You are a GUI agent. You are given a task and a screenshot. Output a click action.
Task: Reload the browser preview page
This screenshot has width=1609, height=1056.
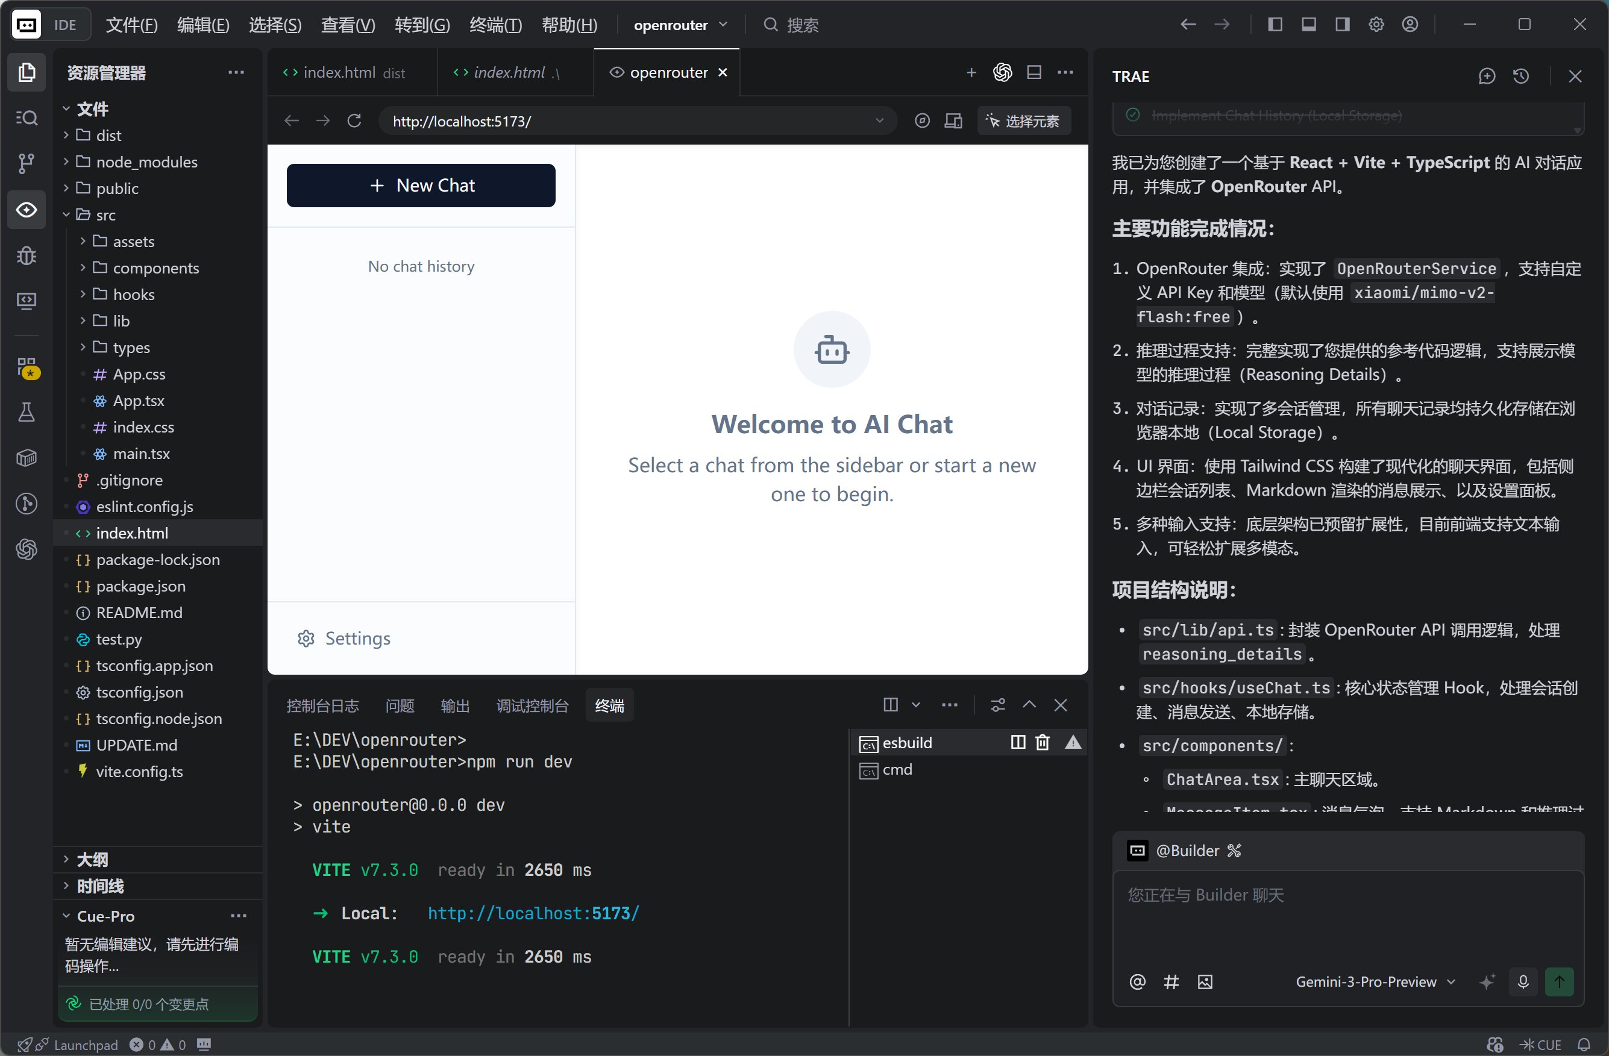(354, 121)
